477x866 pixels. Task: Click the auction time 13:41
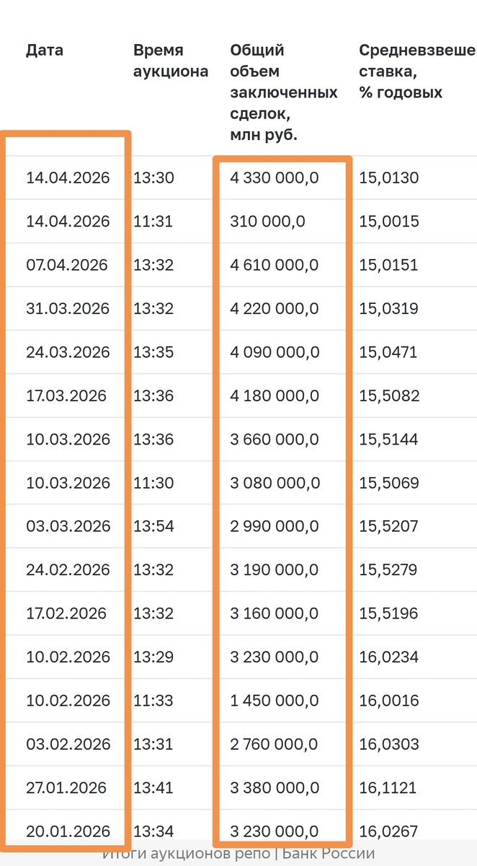153,787
